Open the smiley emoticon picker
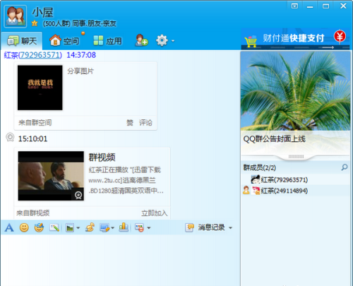Screen dimensions: 353x286 pos(24,227)
